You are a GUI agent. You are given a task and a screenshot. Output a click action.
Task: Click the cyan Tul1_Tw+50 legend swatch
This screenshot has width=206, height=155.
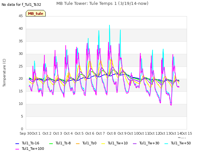[166, 143]
